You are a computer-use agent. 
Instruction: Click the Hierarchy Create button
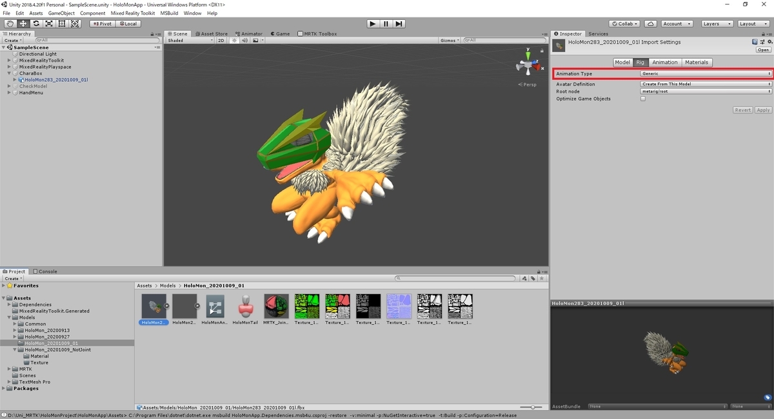pos(13,41)
